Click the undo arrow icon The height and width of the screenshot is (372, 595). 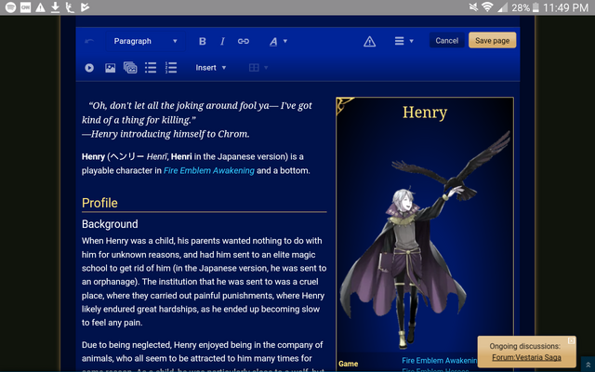click(89, 41)
